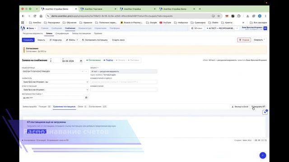This screenshot has height=162, width=289.
Task: Open the Главная main menu item
Action: (45, 28)
